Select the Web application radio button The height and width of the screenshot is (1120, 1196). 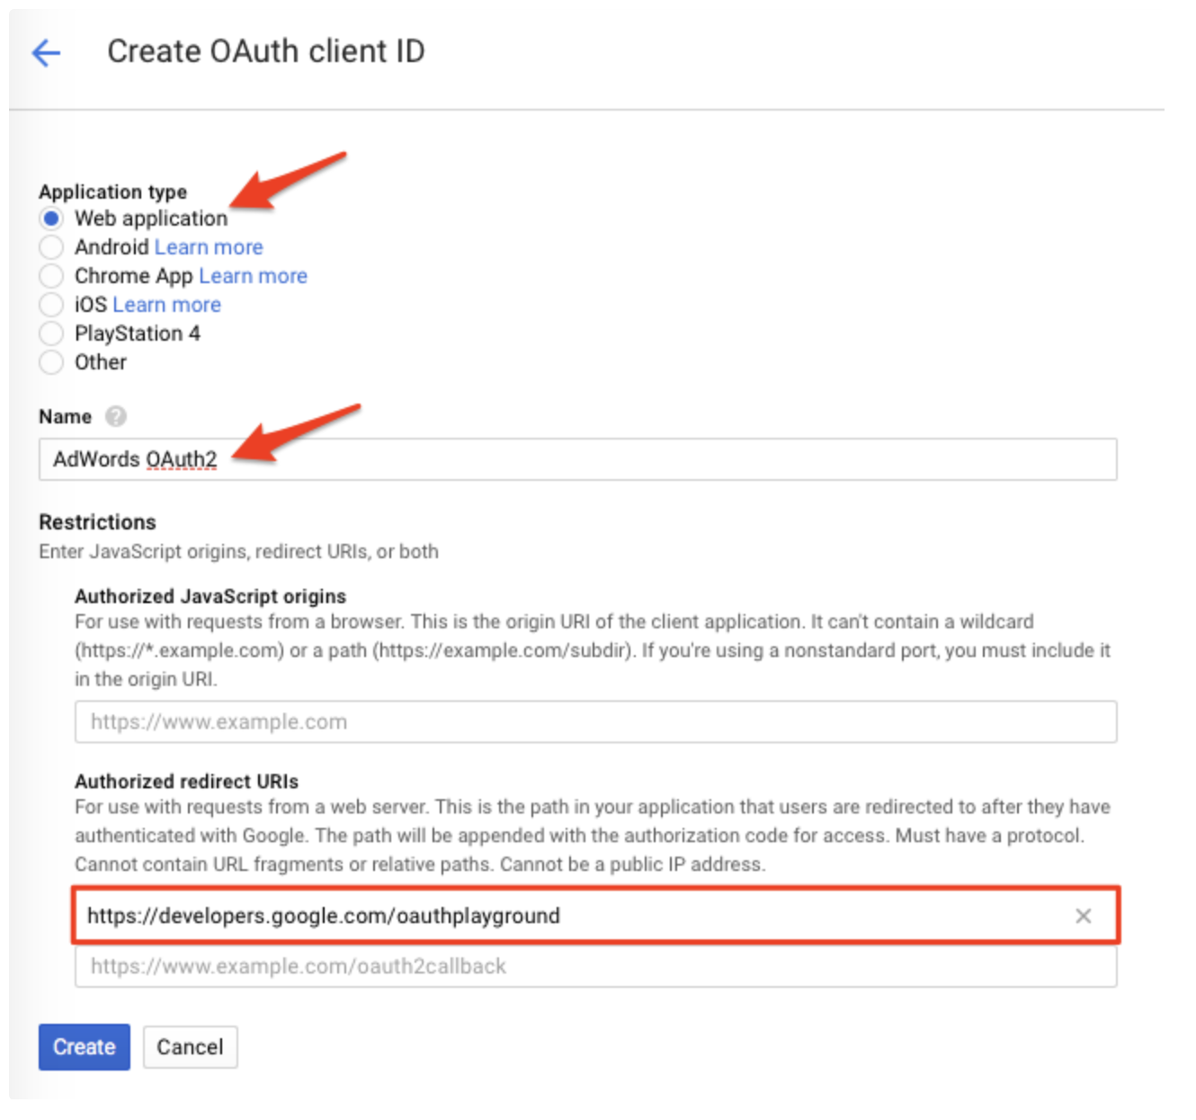(x=51, y=218)
